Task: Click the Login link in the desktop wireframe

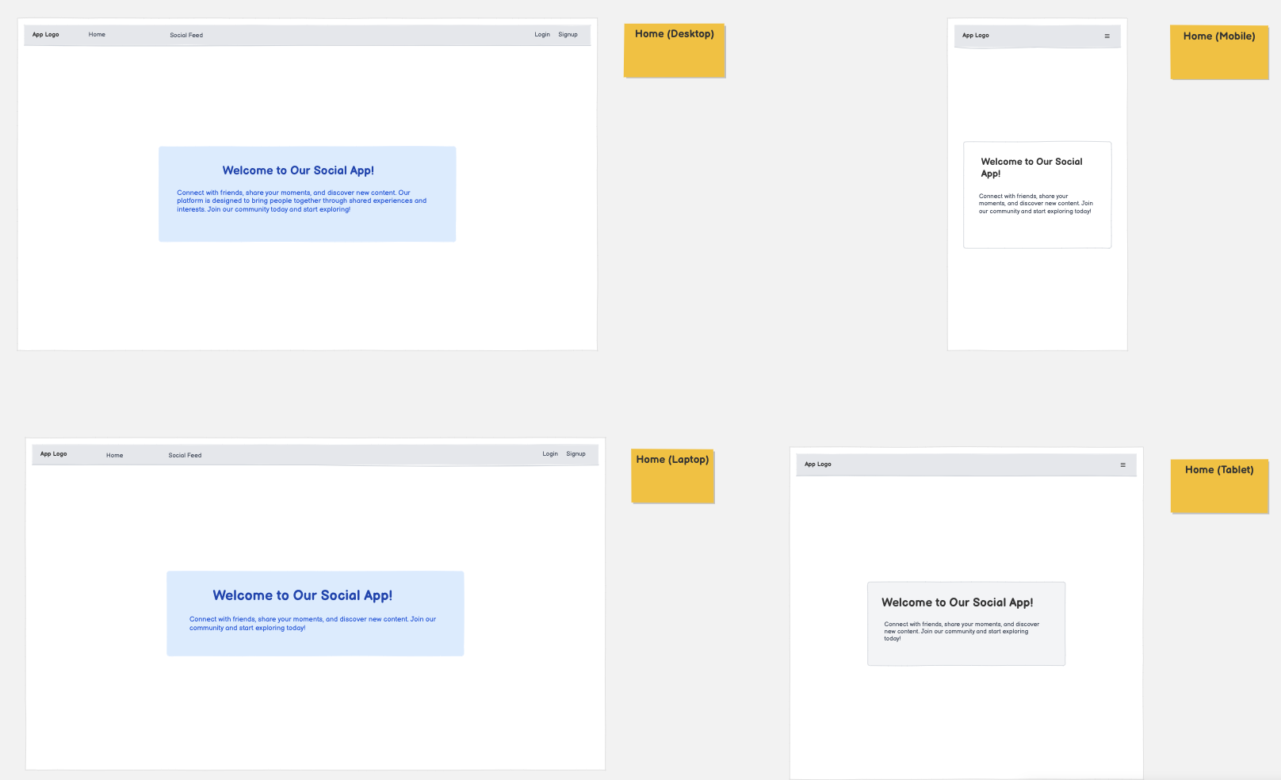Action: point(542,35)
